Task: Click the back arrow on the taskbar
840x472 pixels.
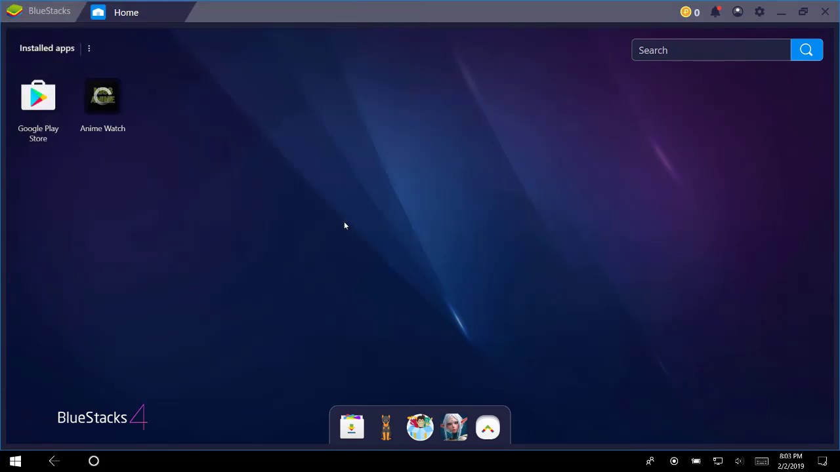Action: tap(54, 461)
